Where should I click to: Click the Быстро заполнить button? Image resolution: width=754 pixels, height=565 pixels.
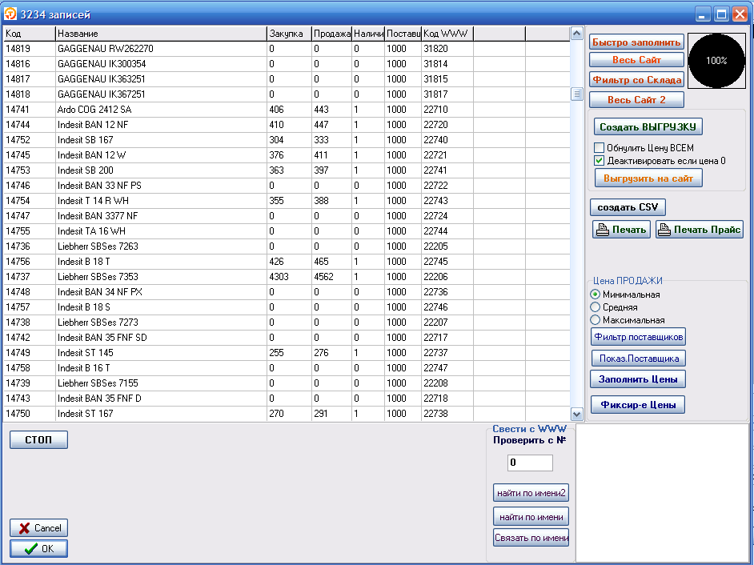click(636, 42)
